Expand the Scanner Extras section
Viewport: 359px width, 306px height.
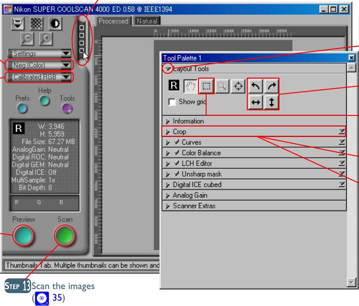[168, 206]
